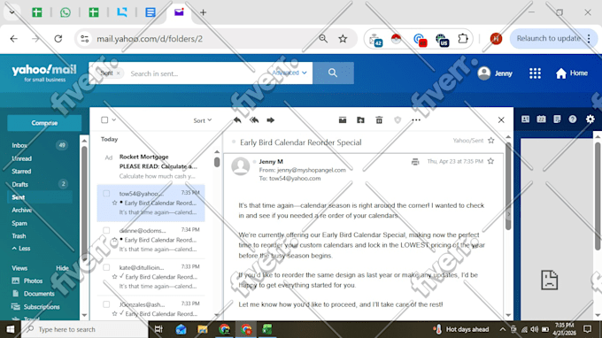This screenshot has height=338, width=602.
Task: Open the Drafts folder
Action: (20, 185)
